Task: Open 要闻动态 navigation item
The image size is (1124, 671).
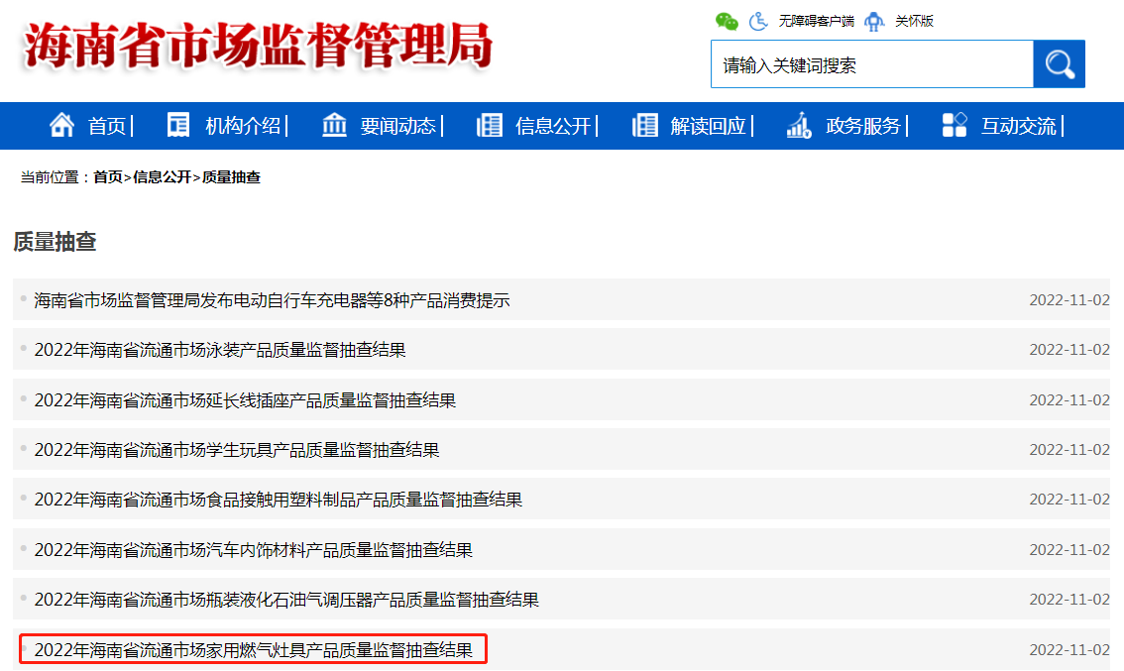Action: [397, 126]
